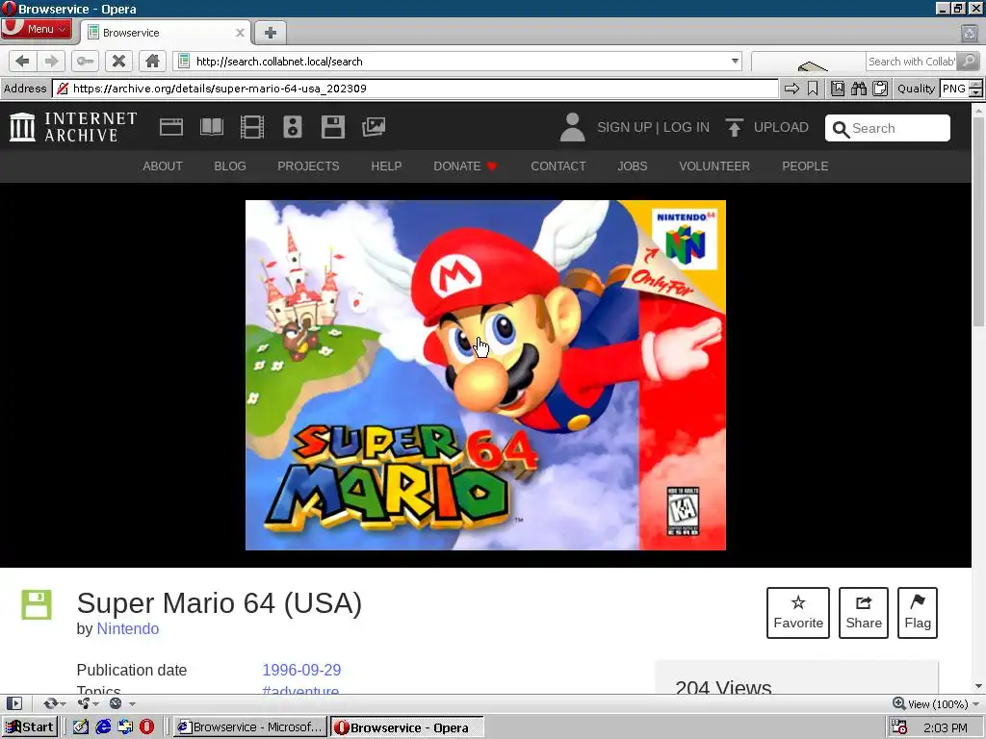Open the Audio speaker icon
986x739 pixels.
coord(293,127)
